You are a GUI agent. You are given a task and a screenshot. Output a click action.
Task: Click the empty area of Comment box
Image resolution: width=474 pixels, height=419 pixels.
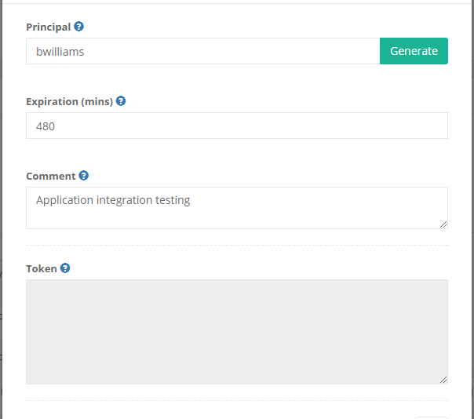(x=235, y=217)
